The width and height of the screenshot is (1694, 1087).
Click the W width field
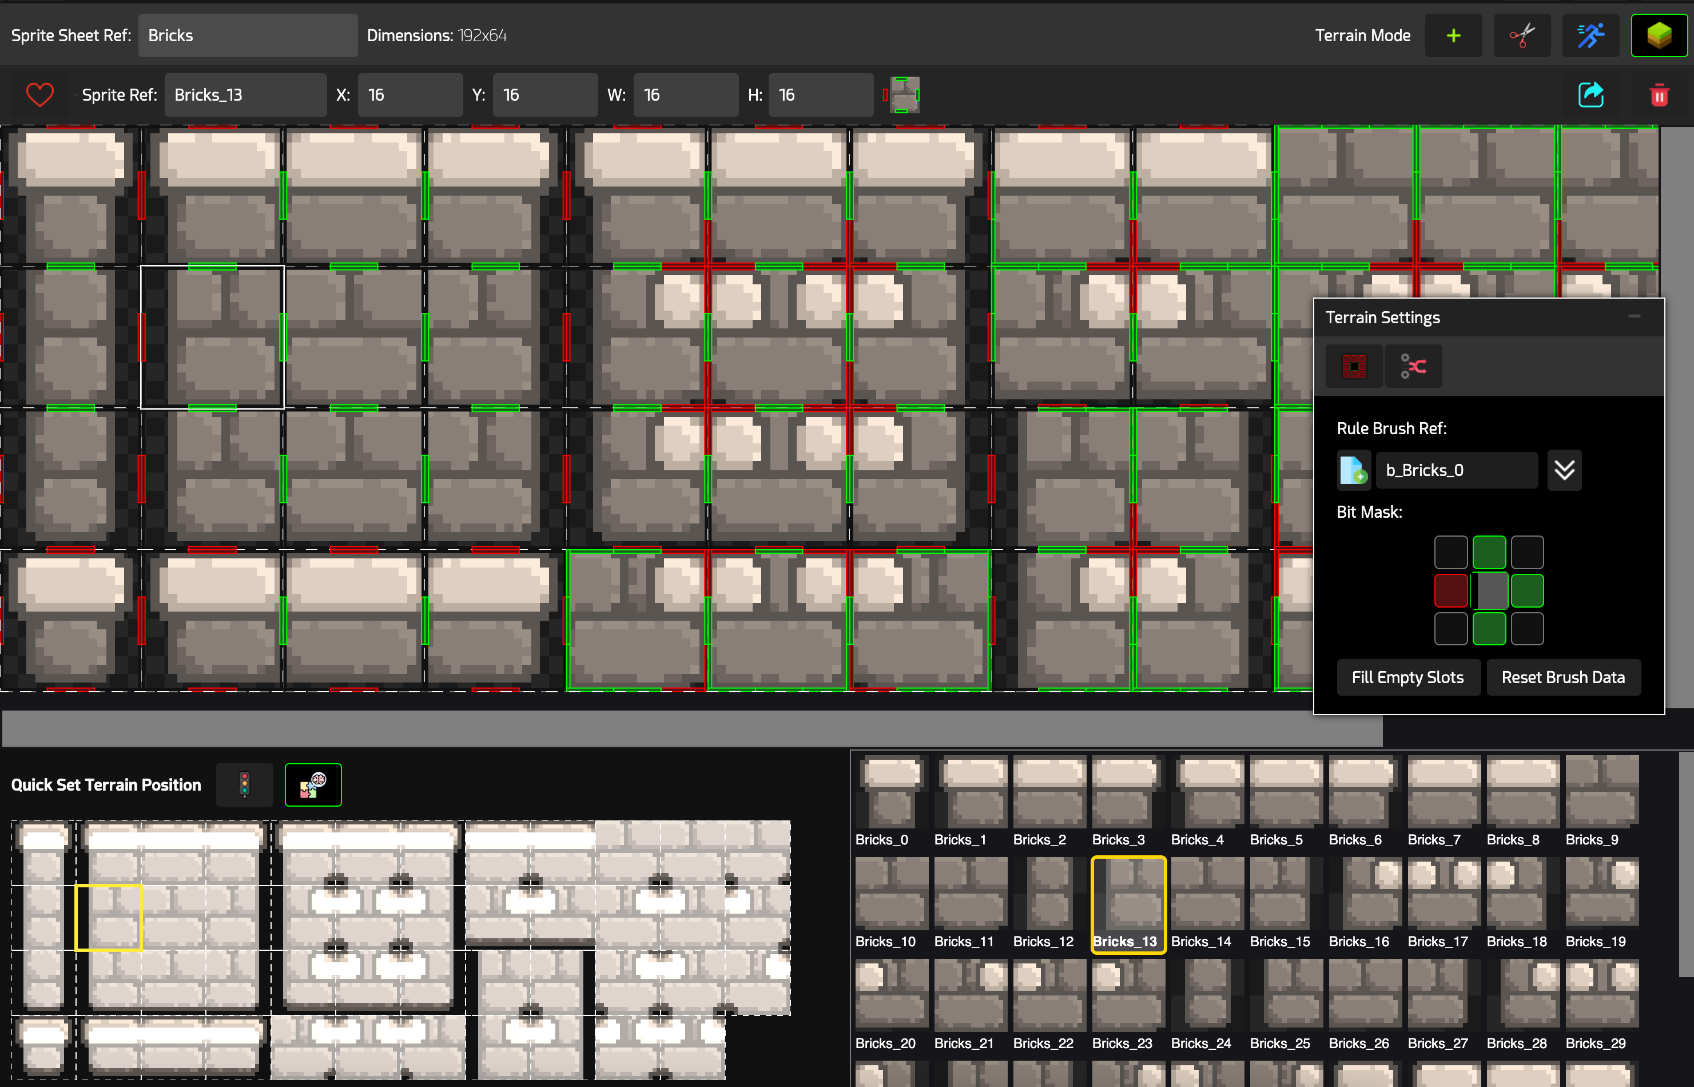click(x=686, y=94)
